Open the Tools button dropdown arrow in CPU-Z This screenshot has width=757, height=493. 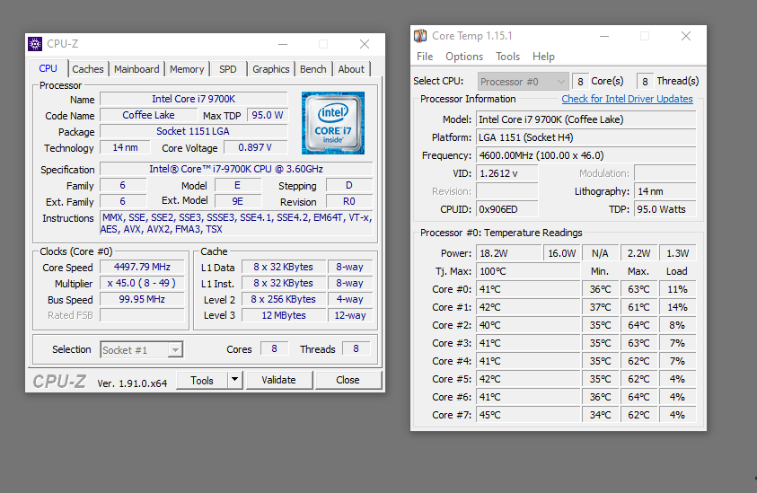point(234,380)
